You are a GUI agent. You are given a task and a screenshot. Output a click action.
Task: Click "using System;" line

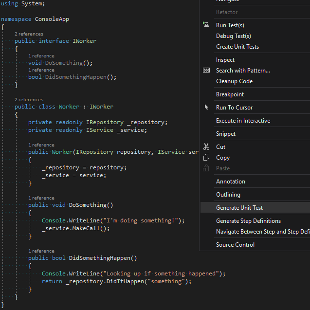pyautogui.click(x=23, y=3)
